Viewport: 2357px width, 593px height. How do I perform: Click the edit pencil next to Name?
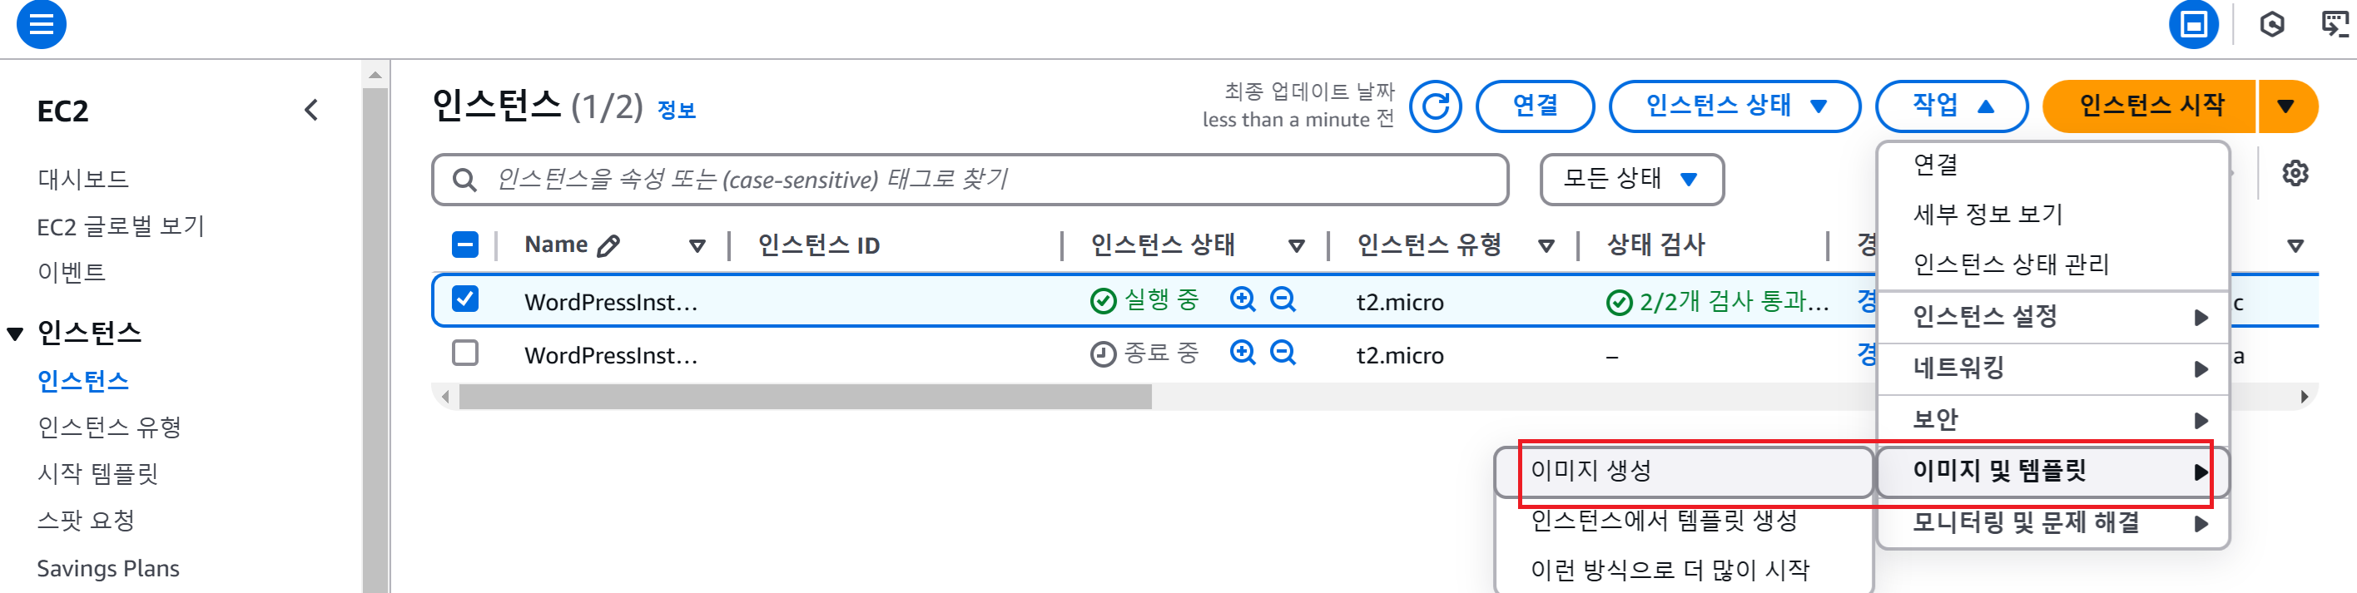click(608, 245)
